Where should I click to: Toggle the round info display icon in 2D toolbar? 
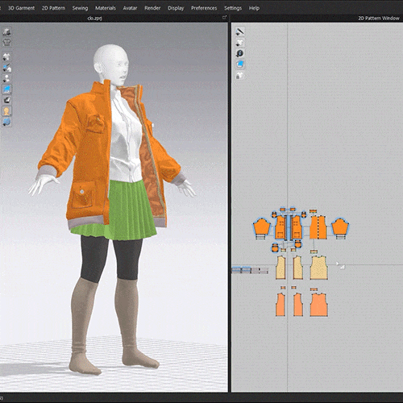tap(240, 53)
